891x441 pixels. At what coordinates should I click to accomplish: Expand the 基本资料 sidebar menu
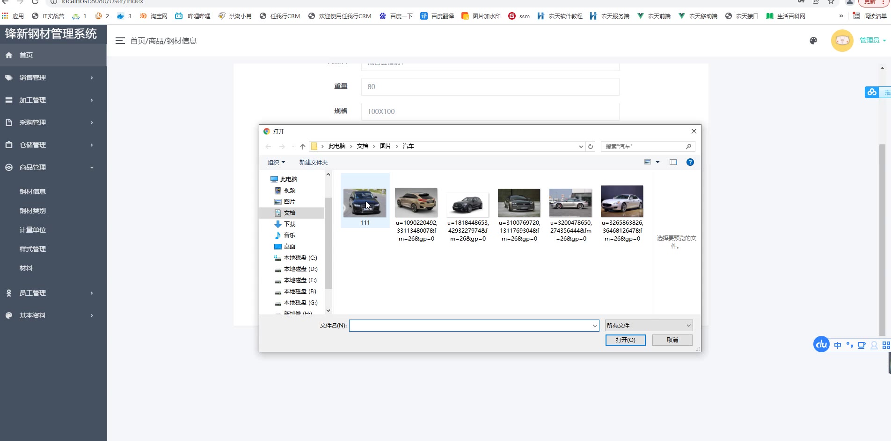[x=53, y=315]
